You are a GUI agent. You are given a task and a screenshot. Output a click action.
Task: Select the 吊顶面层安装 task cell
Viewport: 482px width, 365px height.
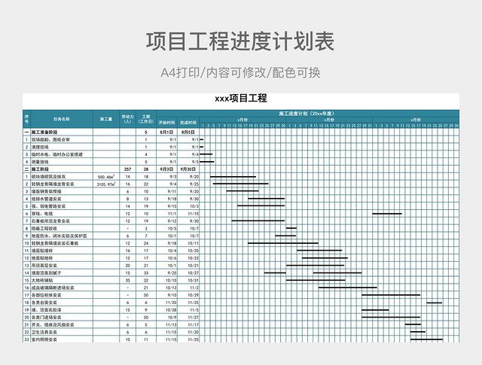point(62,266)
